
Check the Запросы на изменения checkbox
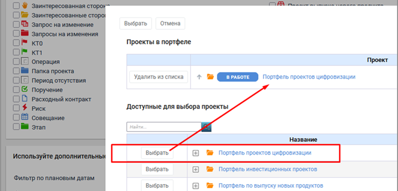tap(16, 34)
